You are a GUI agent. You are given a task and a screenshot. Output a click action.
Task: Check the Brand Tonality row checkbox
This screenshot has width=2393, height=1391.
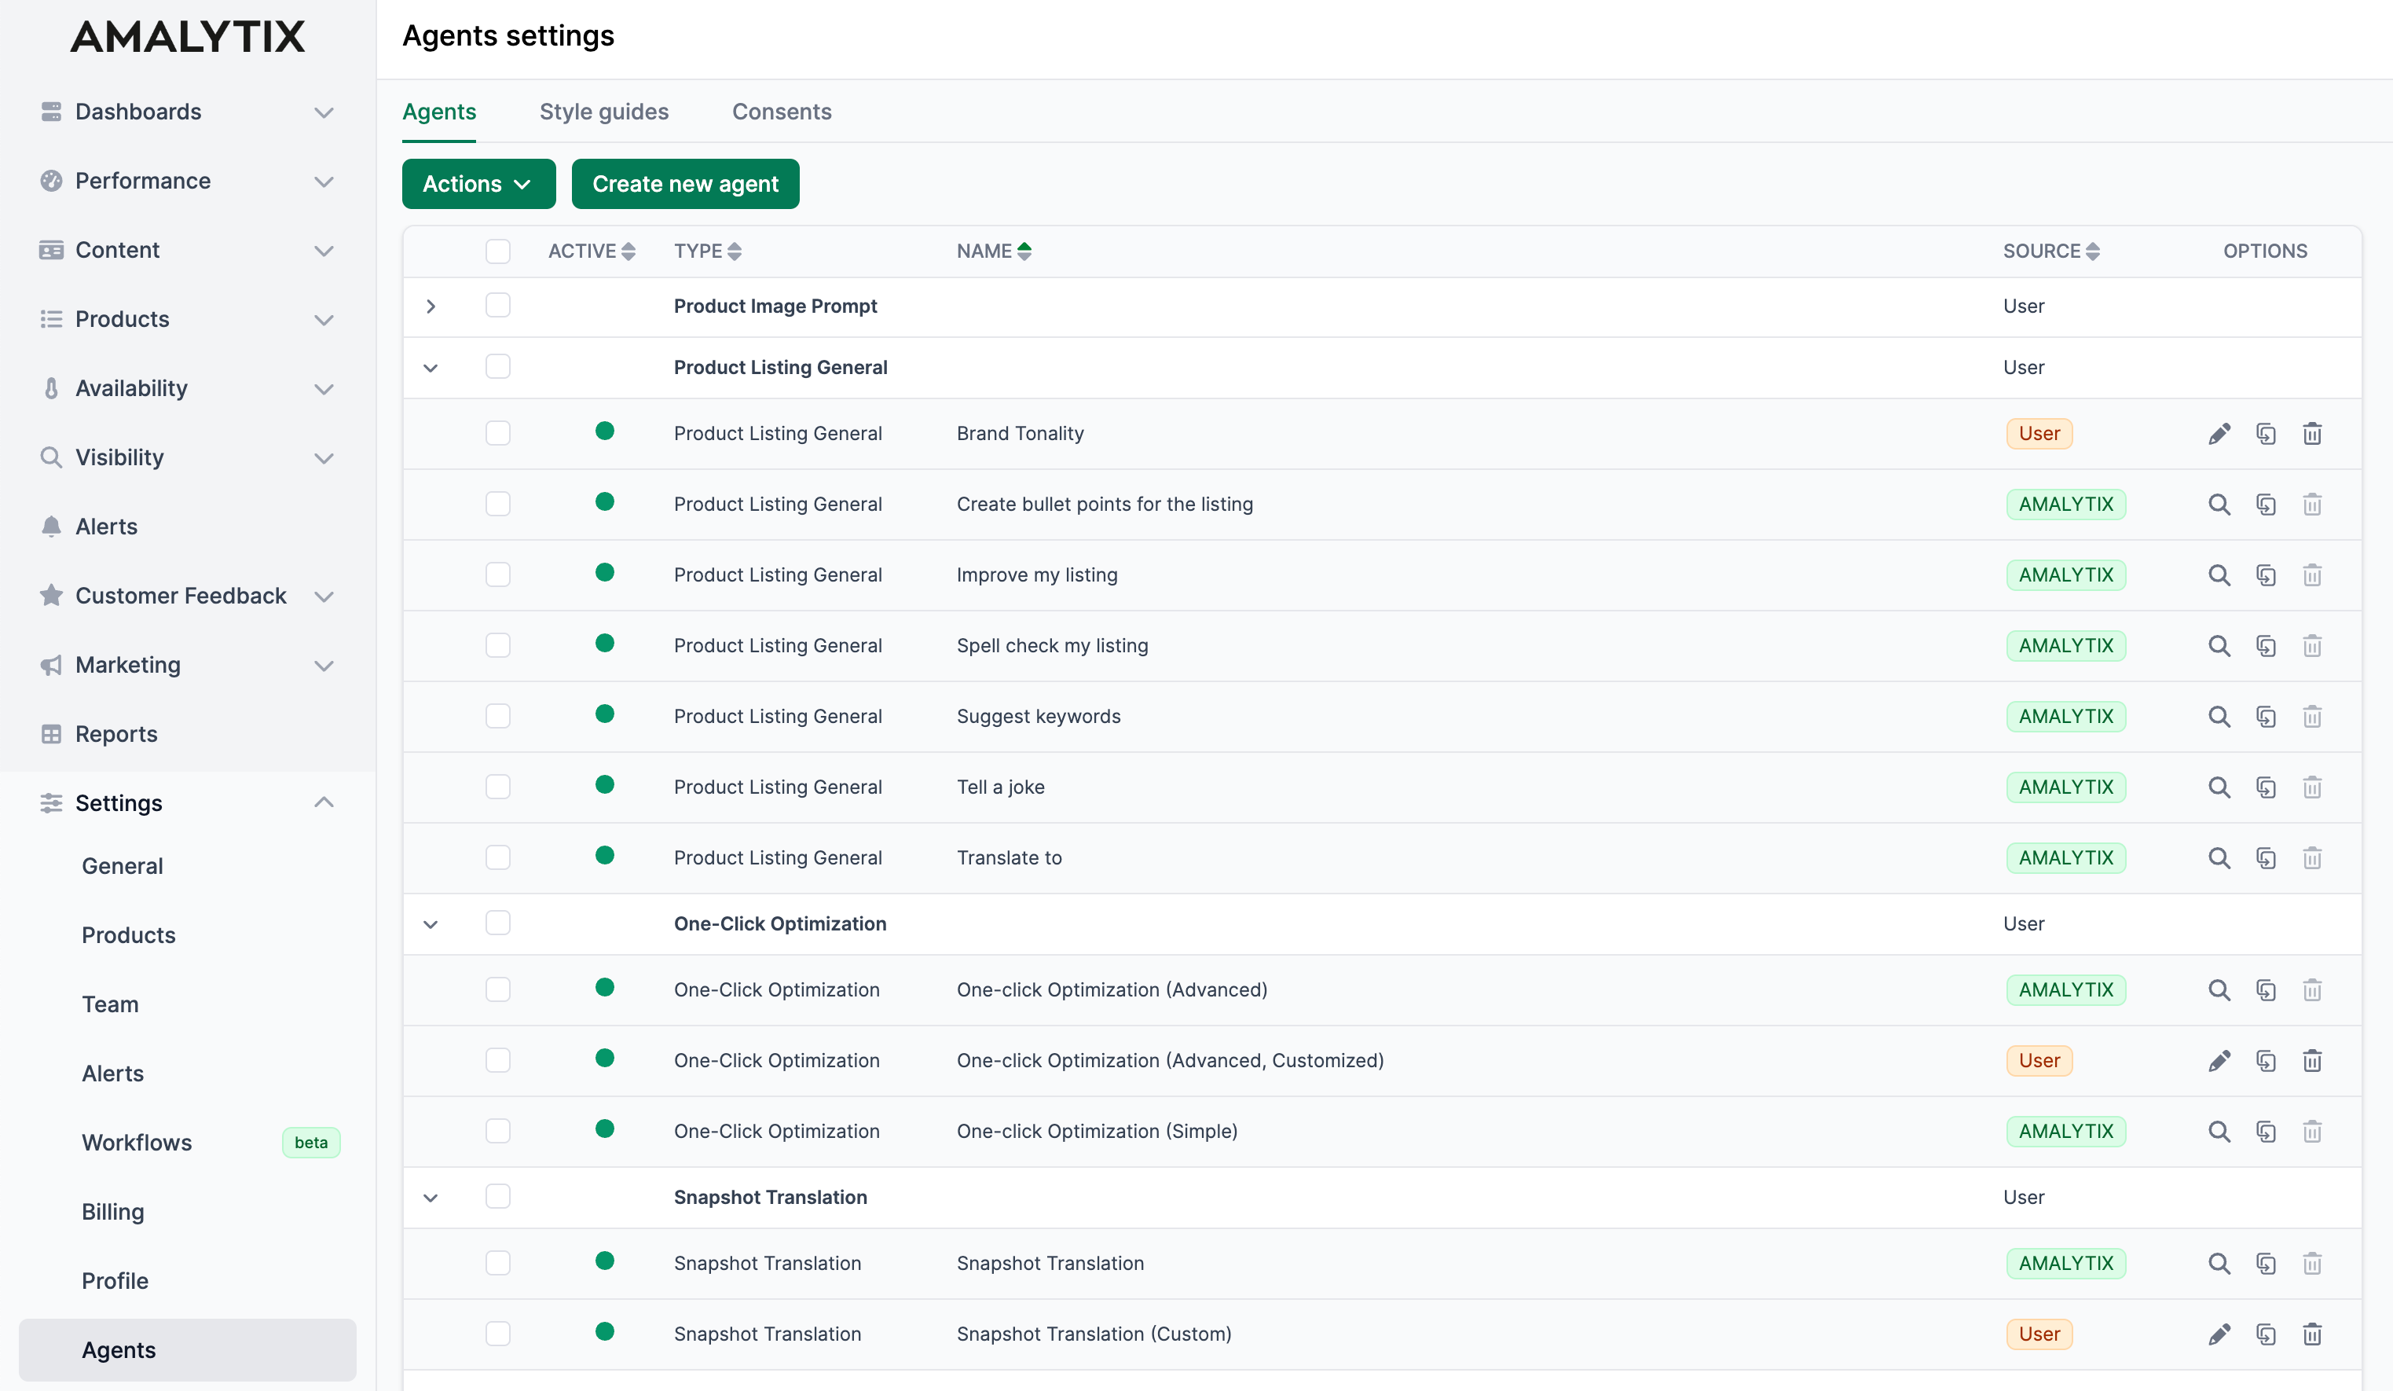pos(497,432)
